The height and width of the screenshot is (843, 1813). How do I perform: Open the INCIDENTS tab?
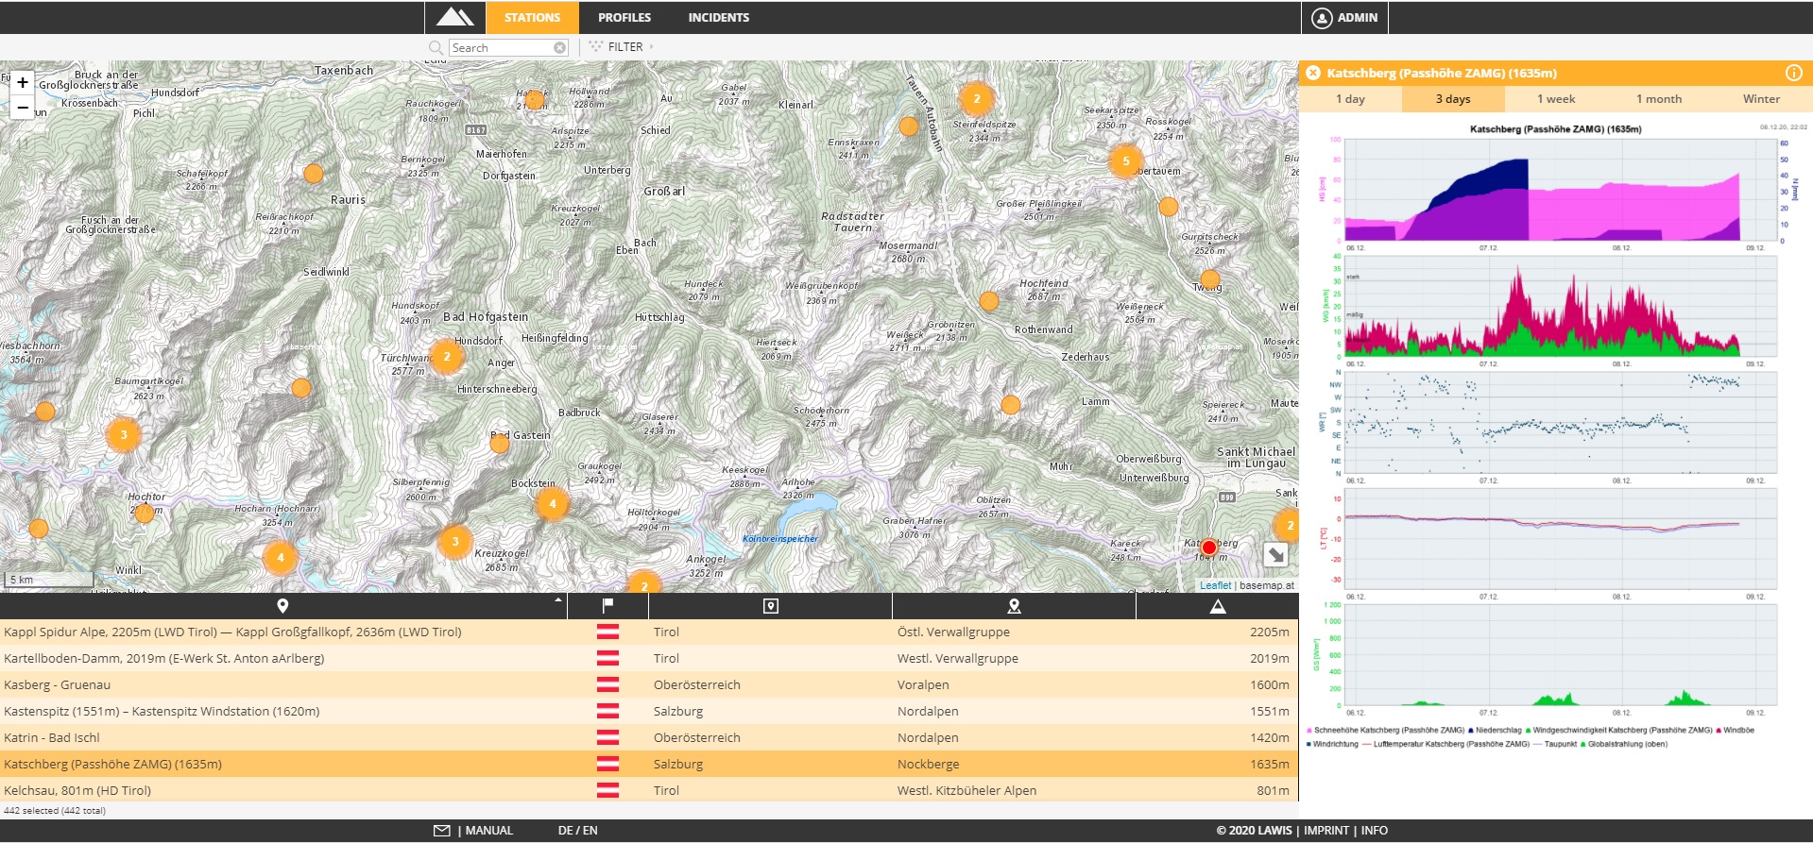(718, 17)
